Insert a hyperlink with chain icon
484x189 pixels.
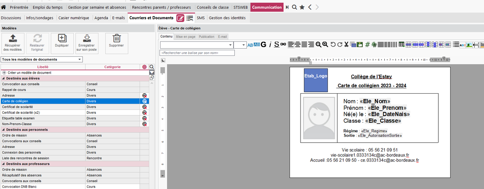click(x=283, y=45)
